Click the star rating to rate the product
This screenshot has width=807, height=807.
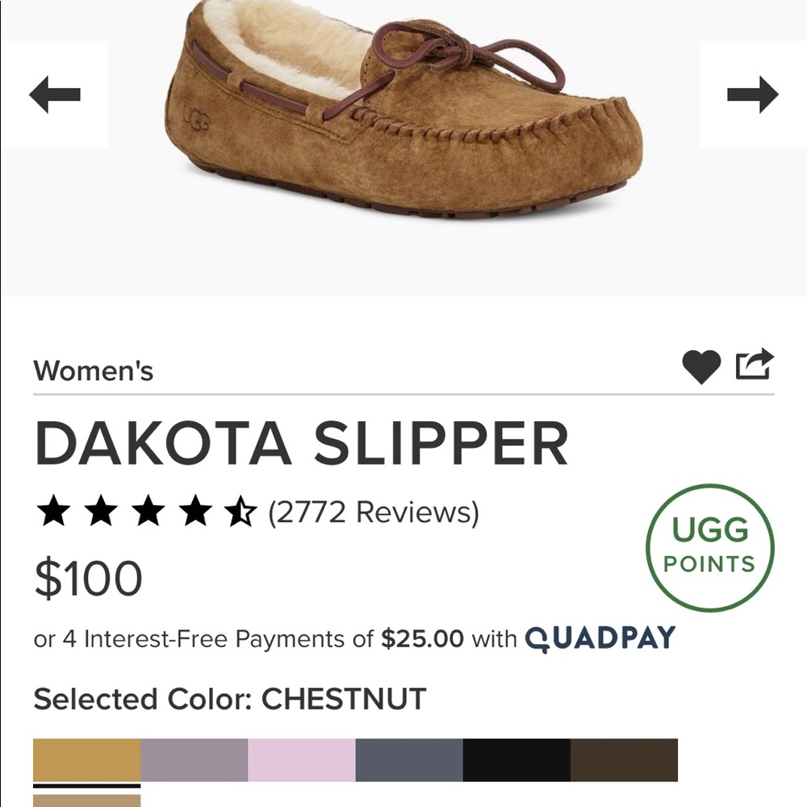pyautogui.click(x=148, y=512)
